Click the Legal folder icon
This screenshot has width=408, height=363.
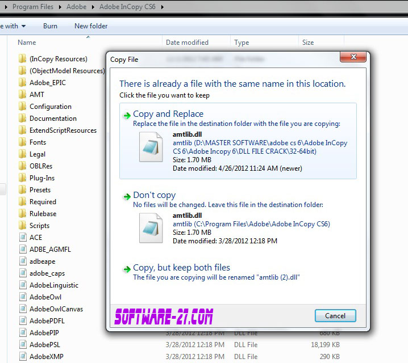[22, 154]
